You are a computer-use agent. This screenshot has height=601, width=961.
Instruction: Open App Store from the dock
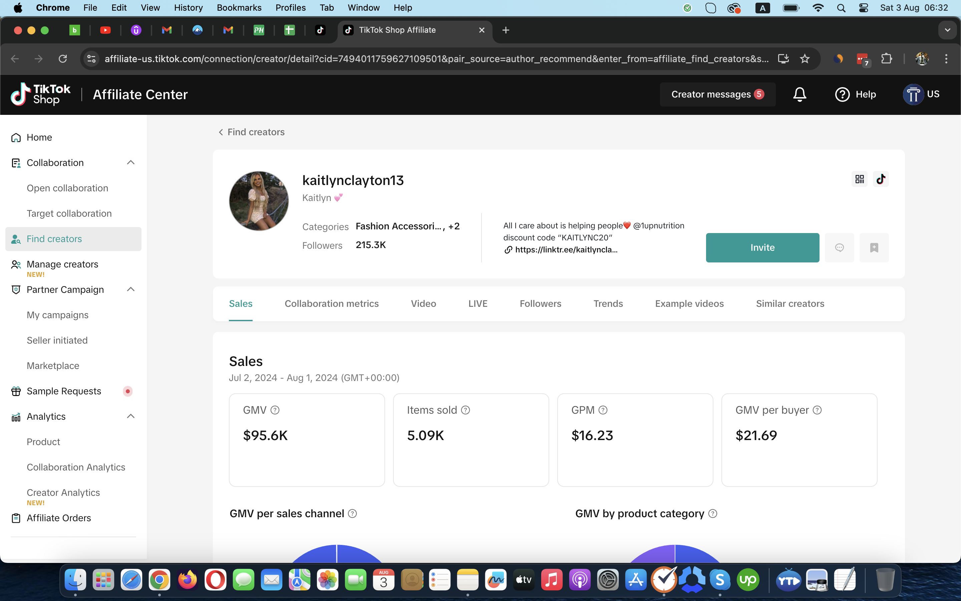(636, 580)
